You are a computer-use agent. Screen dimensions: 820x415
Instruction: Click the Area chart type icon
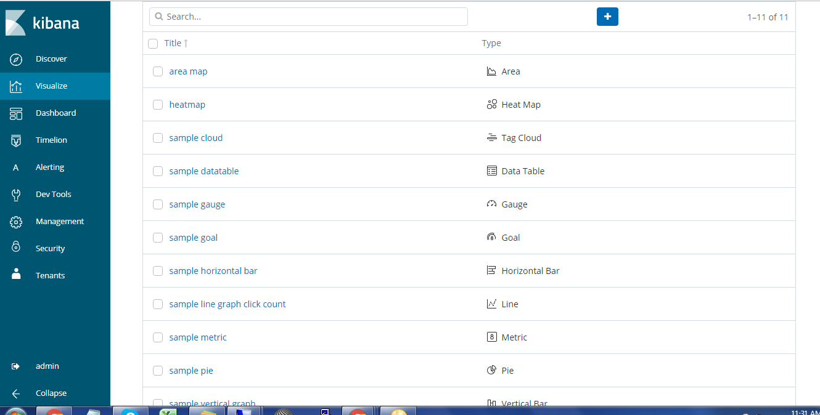click(491, 71)
